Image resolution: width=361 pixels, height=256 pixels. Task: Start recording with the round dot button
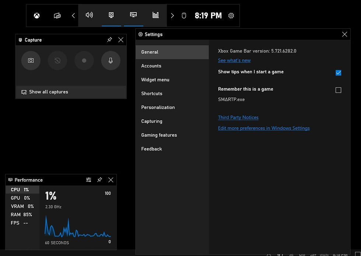click(84, 60)
